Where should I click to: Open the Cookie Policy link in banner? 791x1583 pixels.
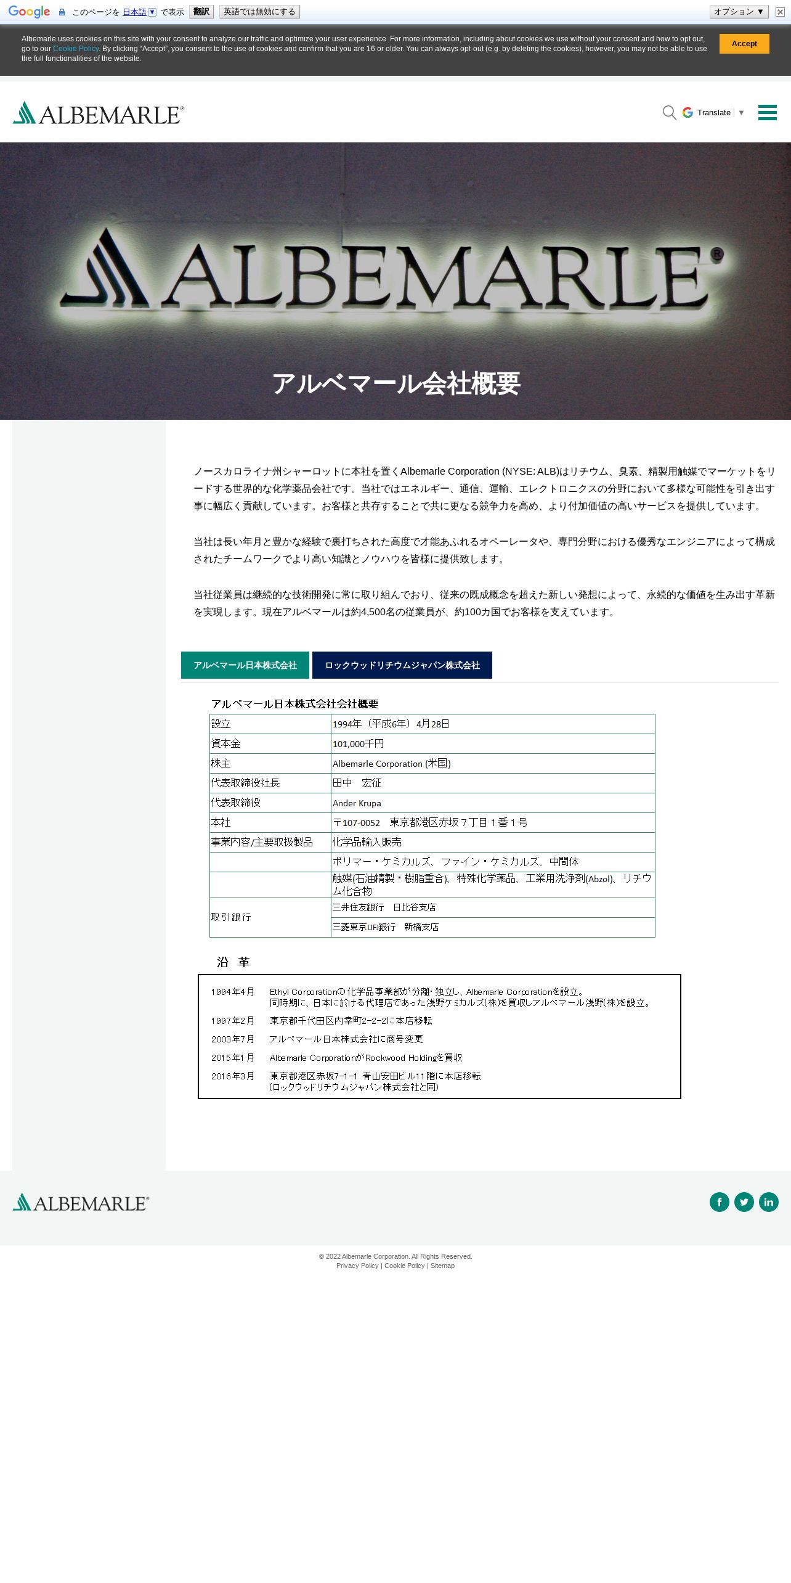click(76, 49)
